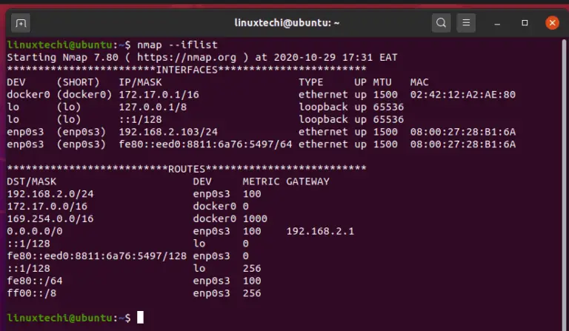Click the ff00::/8 route destination
Screen dimensions: 569x331
(32, 293)
